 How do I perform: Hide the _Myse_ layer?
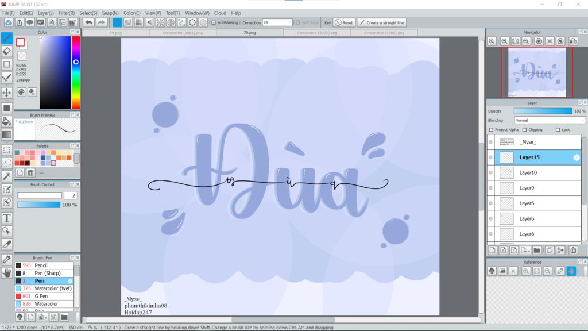click(x=490, y=142)
